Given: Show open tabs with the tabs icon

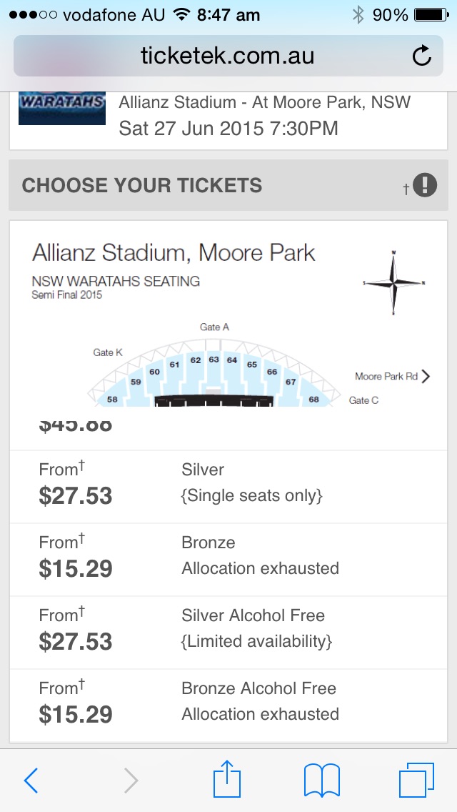Looking at the screenshot, I should click(x=416, y=780).
